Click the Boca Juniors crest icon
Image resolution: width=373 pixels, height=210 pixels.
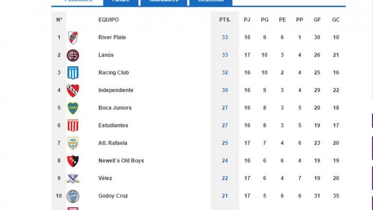73,108
